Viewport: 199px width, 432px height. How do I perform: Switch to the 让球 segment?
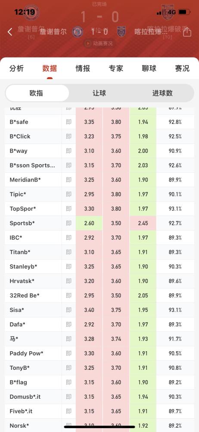click(99, 93)
